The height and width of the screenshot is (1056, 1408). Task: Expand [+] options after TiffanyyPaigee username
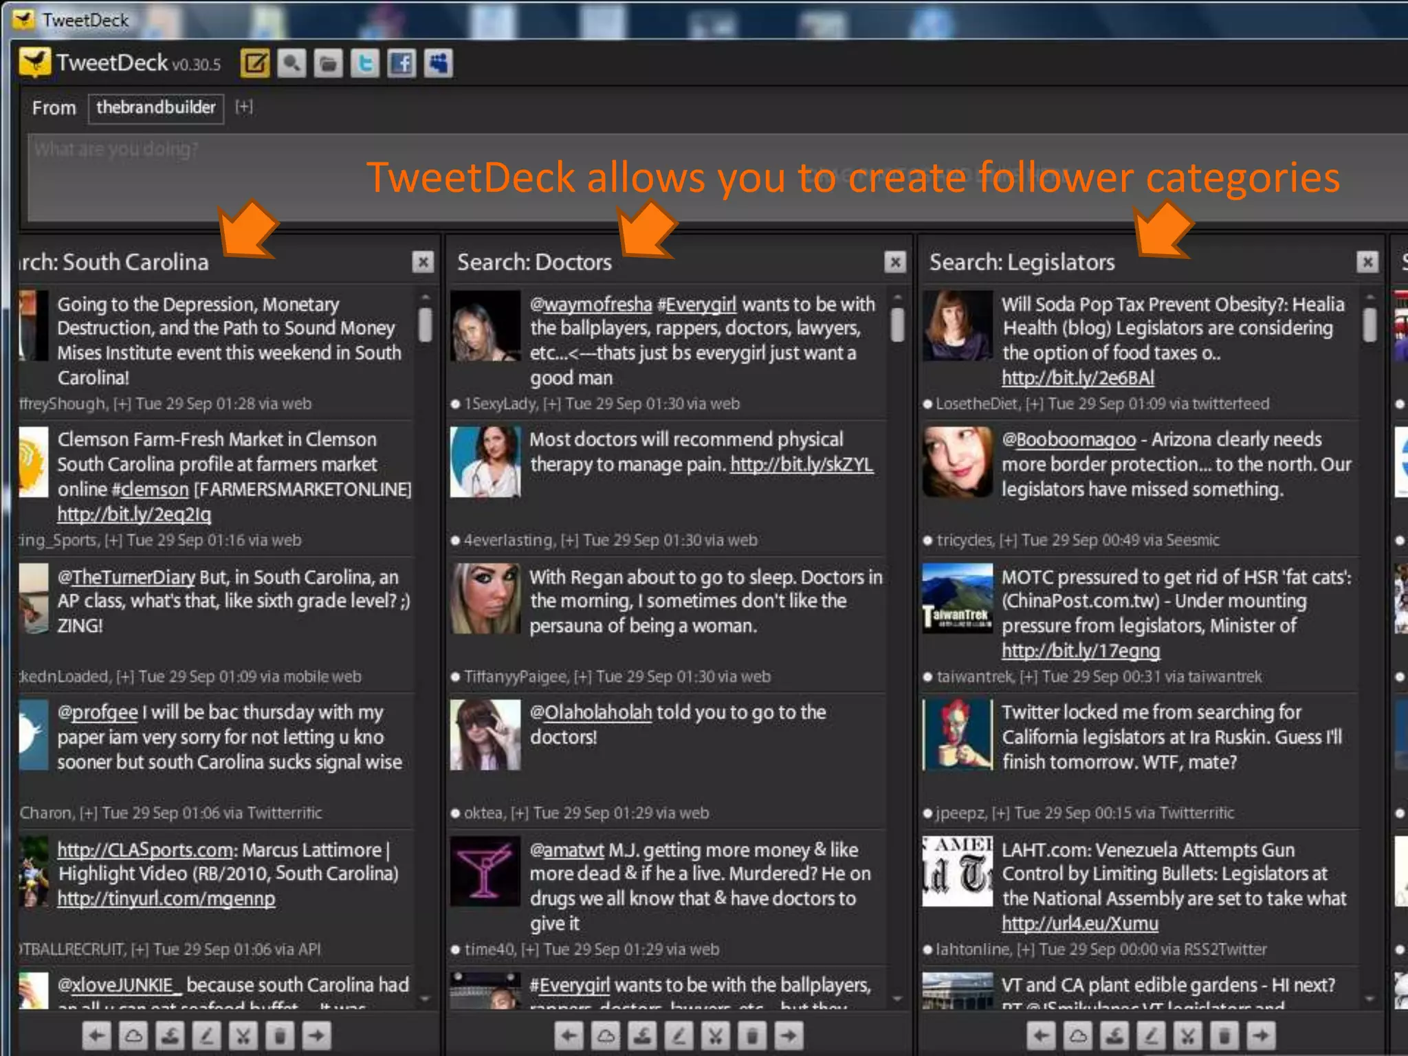583,676
